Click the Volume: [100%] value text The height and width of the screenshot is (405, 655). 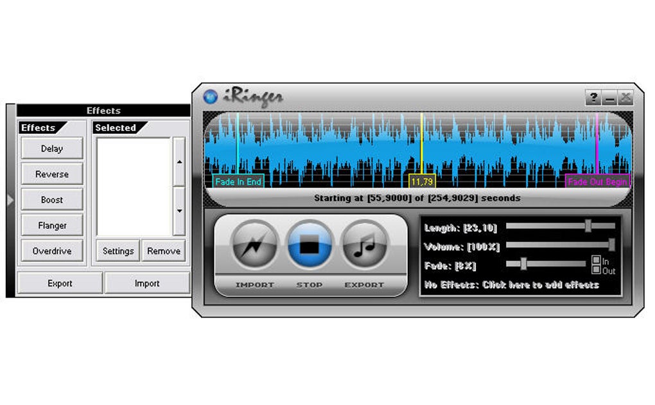pyautogui.click(x=462, y=247)
